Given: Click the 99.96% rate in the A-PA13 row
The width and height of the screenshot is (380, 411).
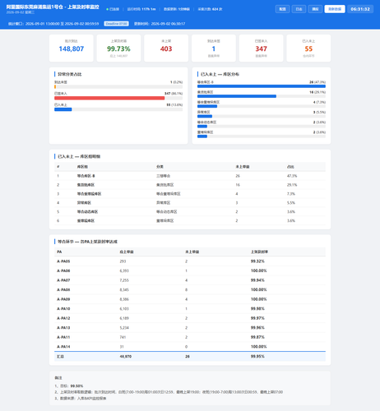Looking at the screenshot, I should (257, 328).
